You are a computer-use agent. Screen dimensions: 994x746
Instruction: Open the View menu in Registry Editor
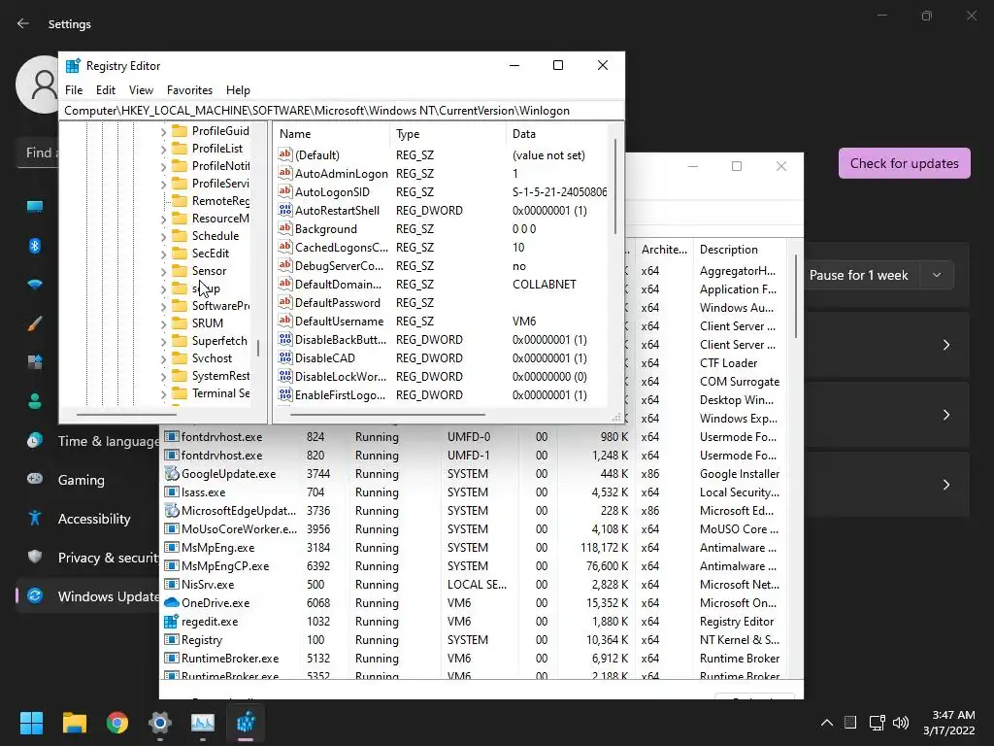[x=141, y=90]
